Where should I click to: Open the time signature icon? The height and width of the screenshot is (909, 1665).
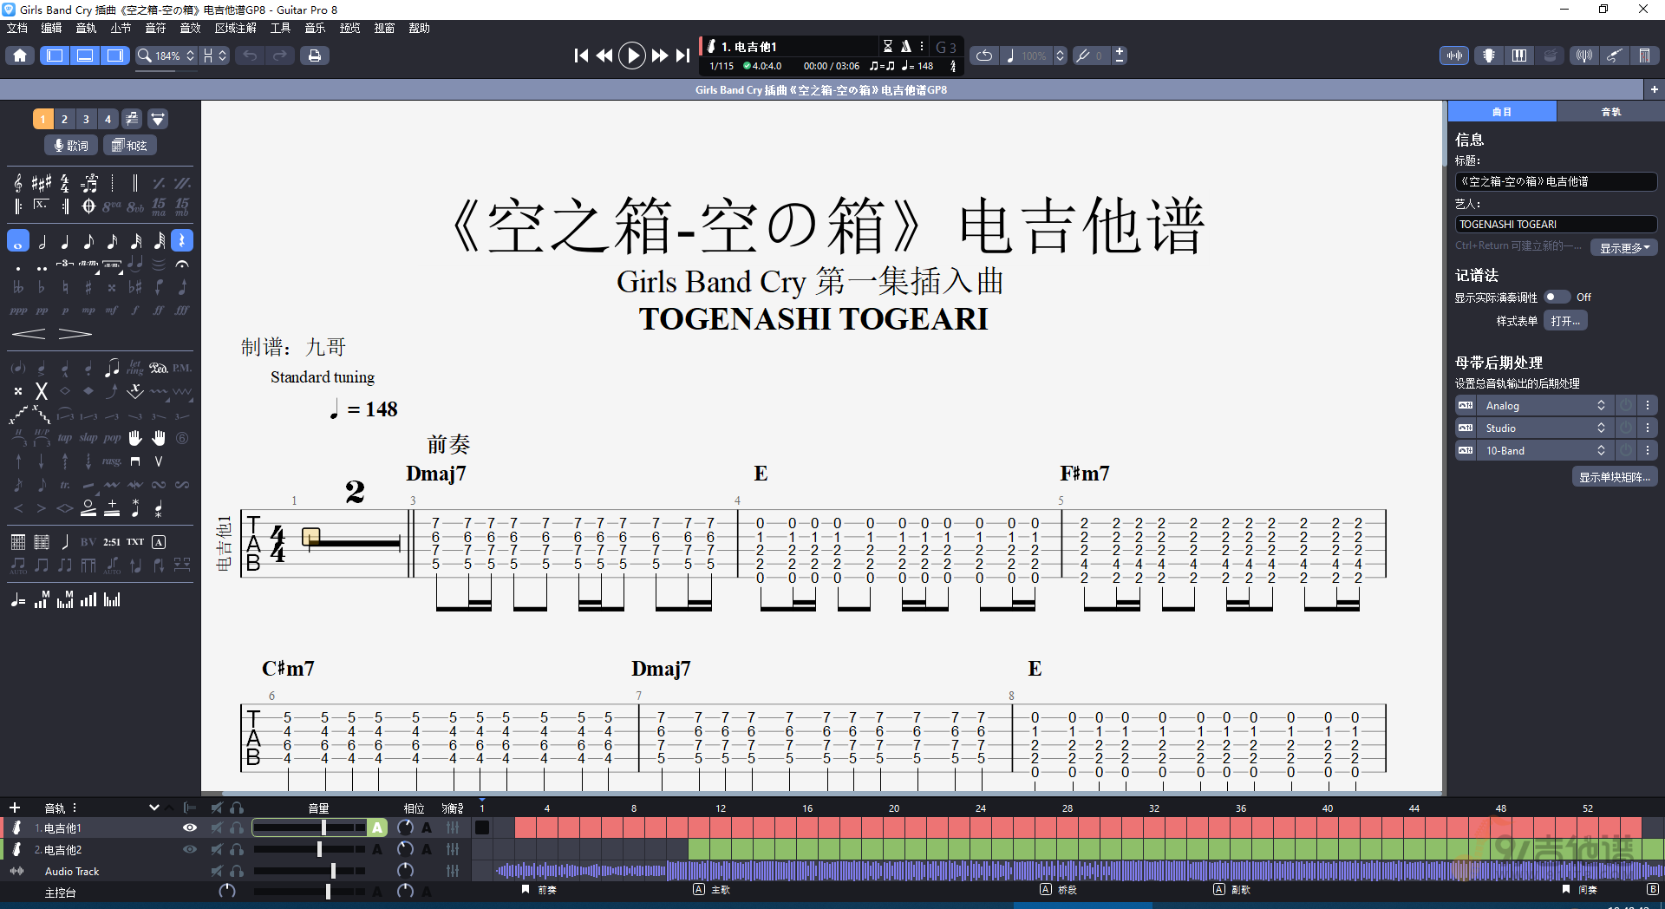(x=65, y=183)
